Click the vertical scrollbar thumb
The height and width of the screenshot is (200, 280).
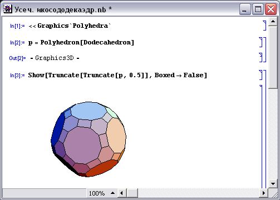[x=273, y=58]
